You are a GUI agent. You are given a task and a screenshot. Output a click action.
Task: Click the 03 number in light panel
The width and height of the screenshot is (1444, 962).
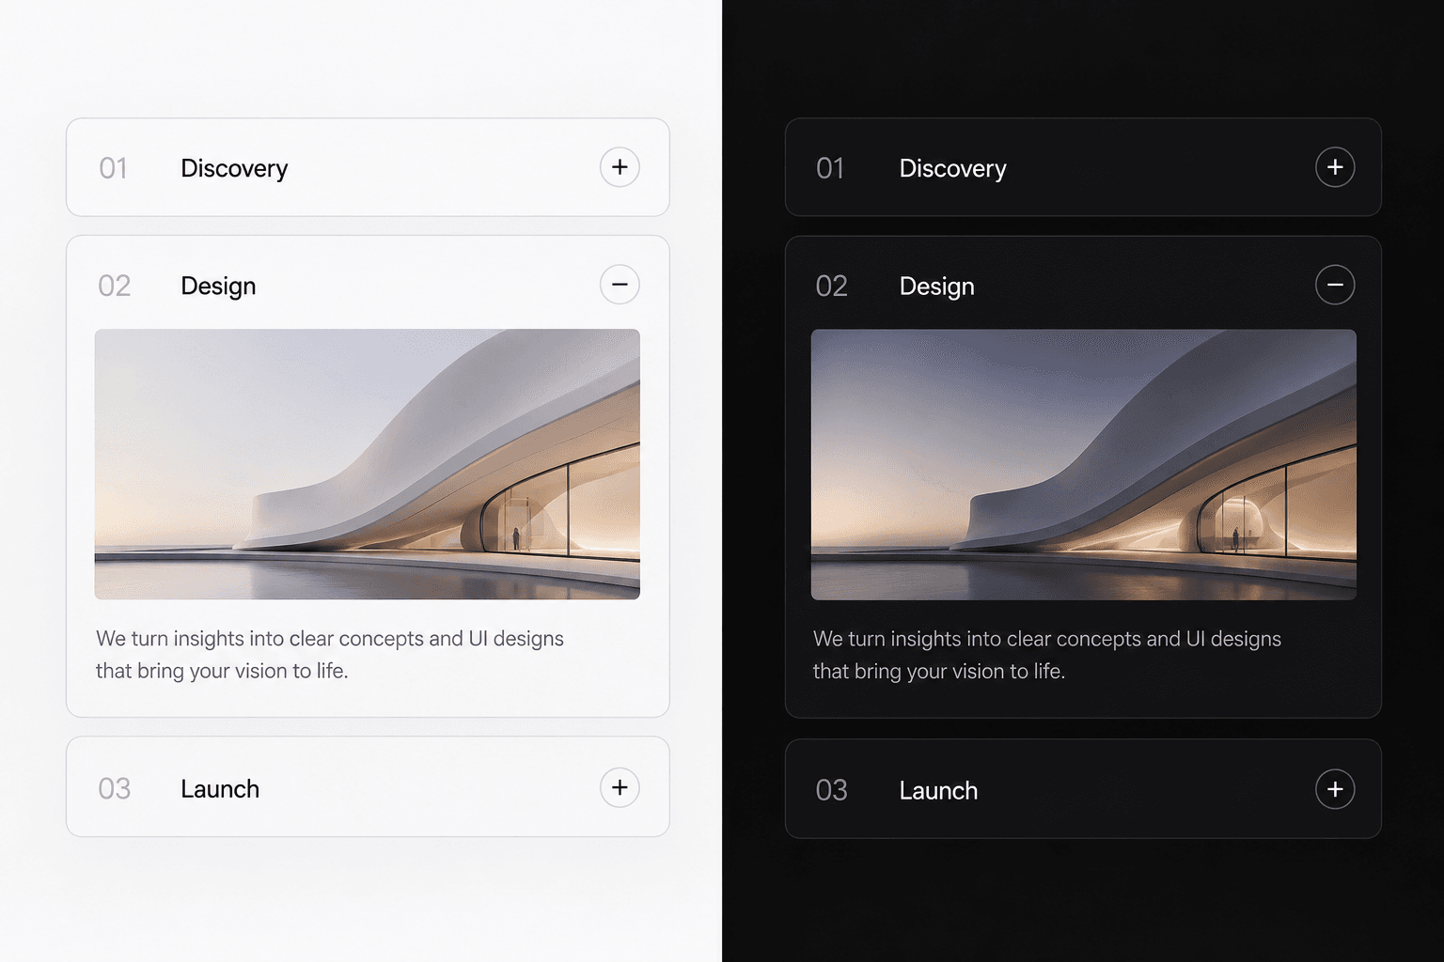coord(114,789)
